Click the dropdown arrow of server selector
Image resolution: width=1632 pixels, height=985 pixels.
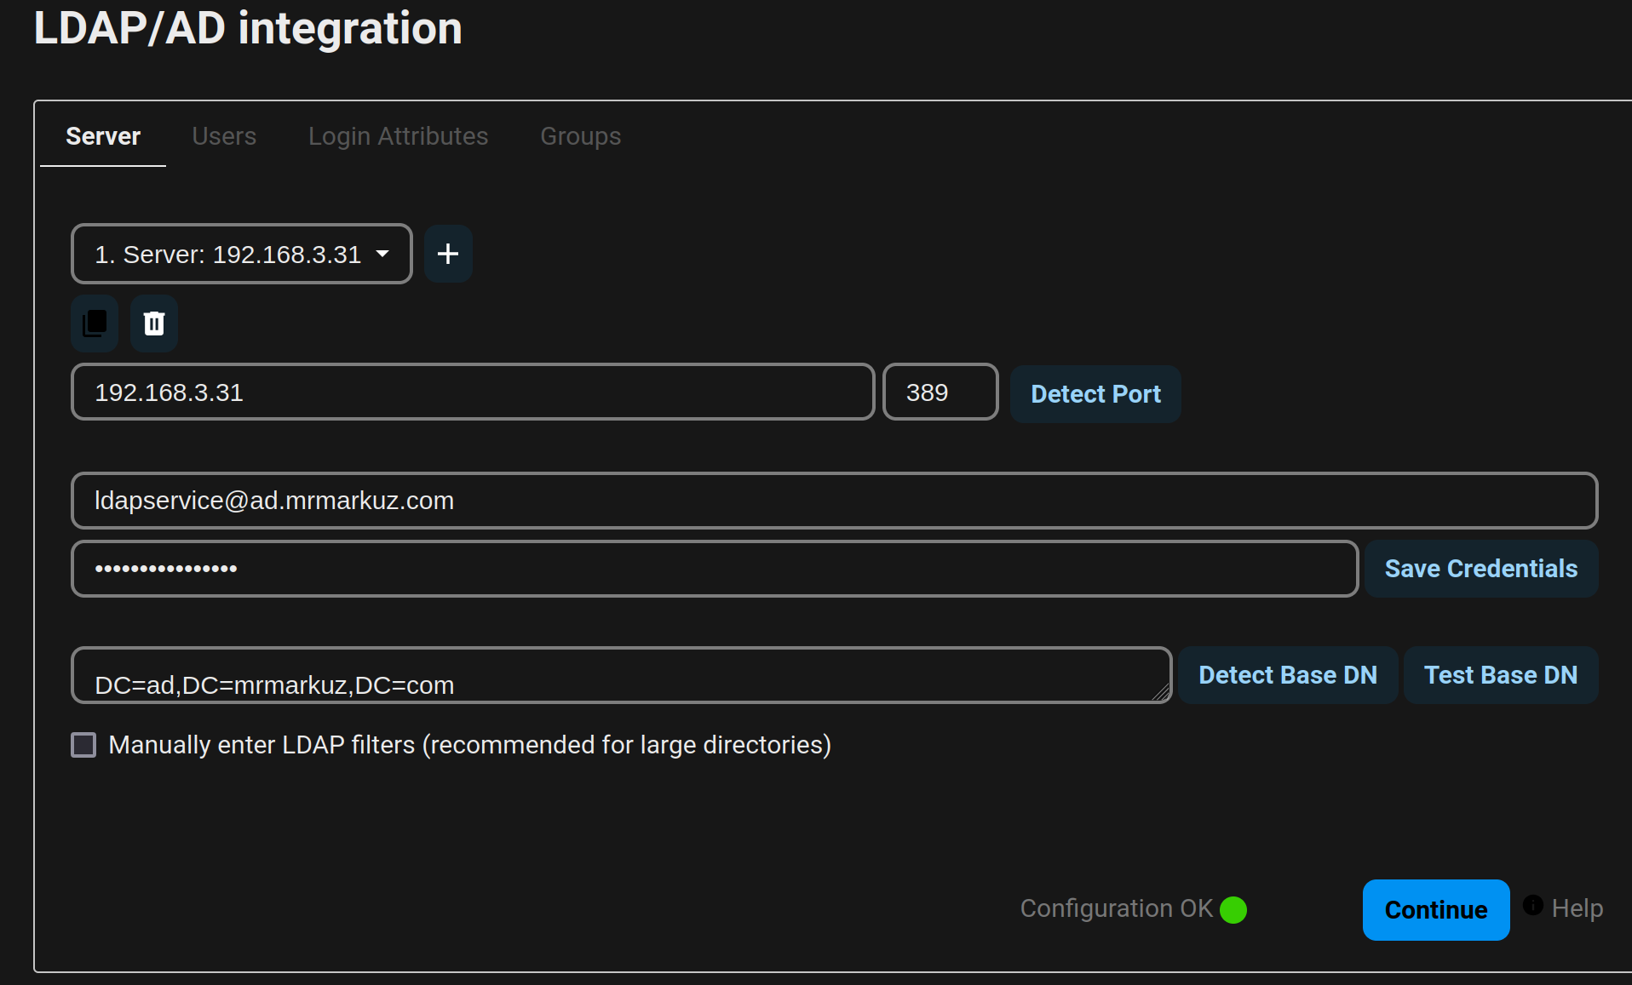coord(383,254)
